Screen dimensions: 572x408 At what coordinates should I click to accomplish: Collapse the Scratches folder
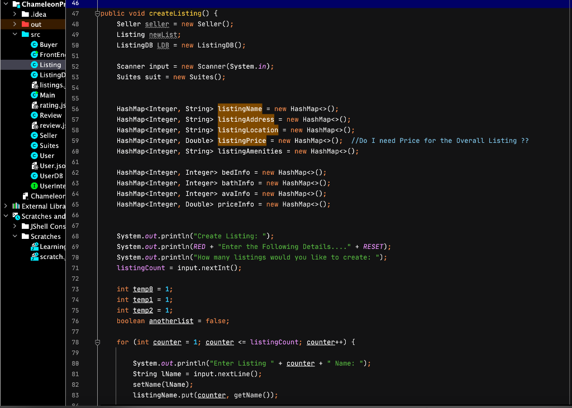(x=15, y=236)
